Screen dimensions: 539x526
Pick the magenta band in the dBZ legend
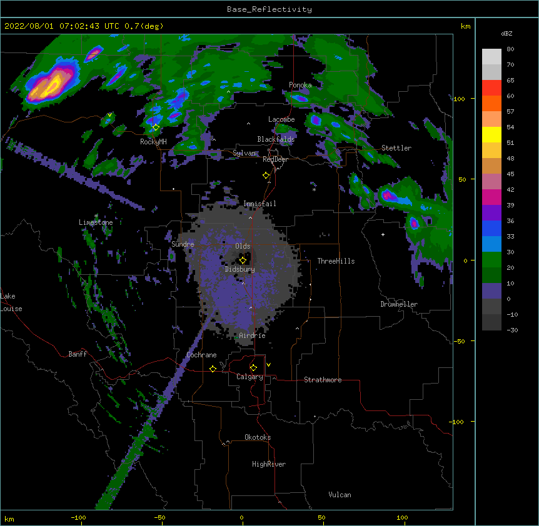(x=491, y=197)
